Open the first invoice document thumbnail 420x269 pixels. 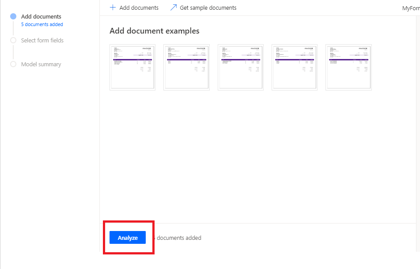(x=132, y=67)
